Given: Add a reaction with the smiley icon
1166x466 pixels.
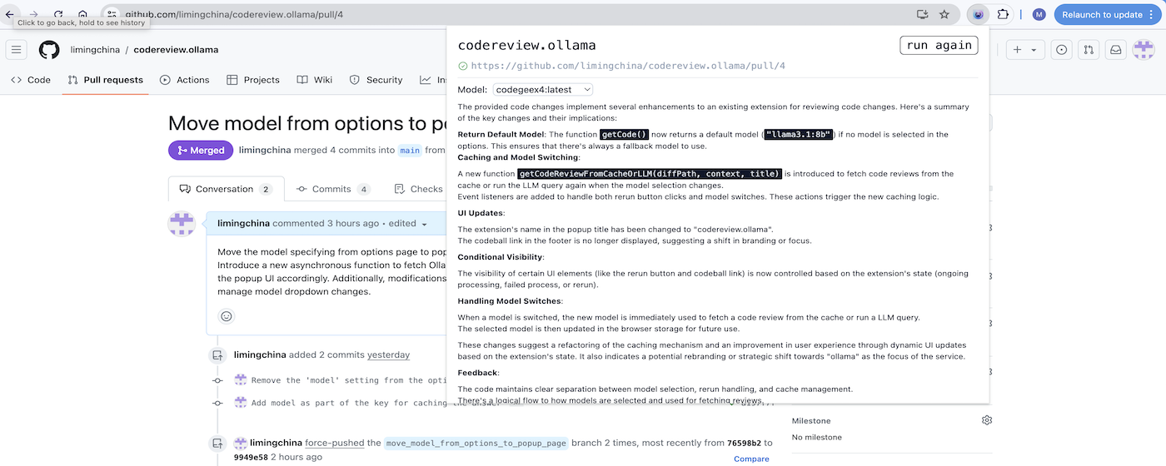Looking at the screenshot, I should click(x=227, y=316).
